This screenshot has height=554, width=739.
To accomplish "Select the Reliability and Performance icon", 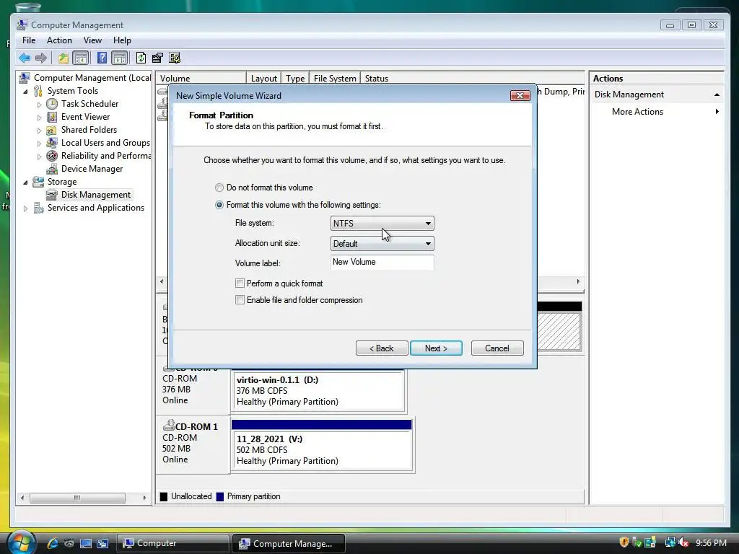I will click(52, 156).
